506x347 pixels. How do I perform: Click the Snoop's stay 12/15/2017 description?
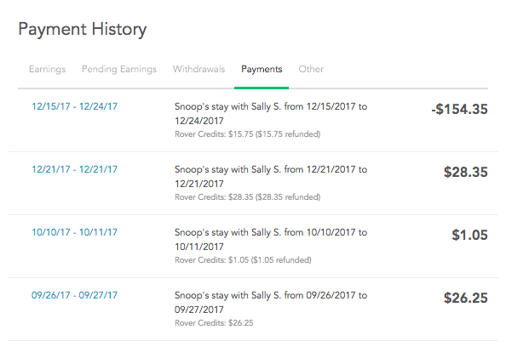pos(271,113)
